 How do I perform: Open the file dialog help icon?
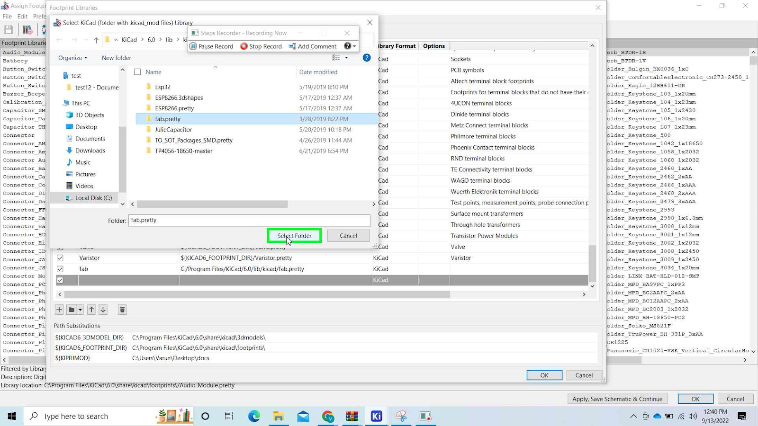[x=366, y=58]
